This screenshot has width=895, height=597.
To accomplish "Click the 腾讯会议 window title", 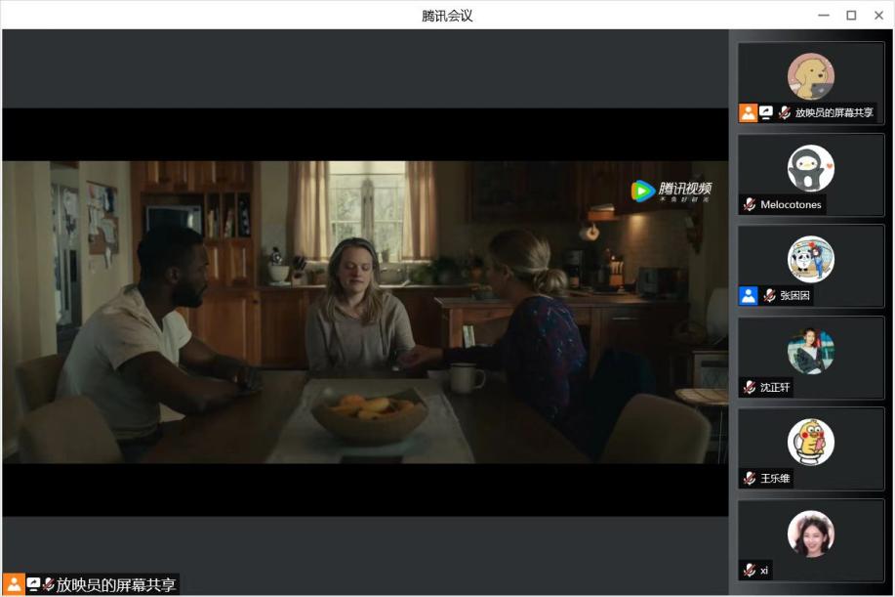I will click(x=447, y=16).
